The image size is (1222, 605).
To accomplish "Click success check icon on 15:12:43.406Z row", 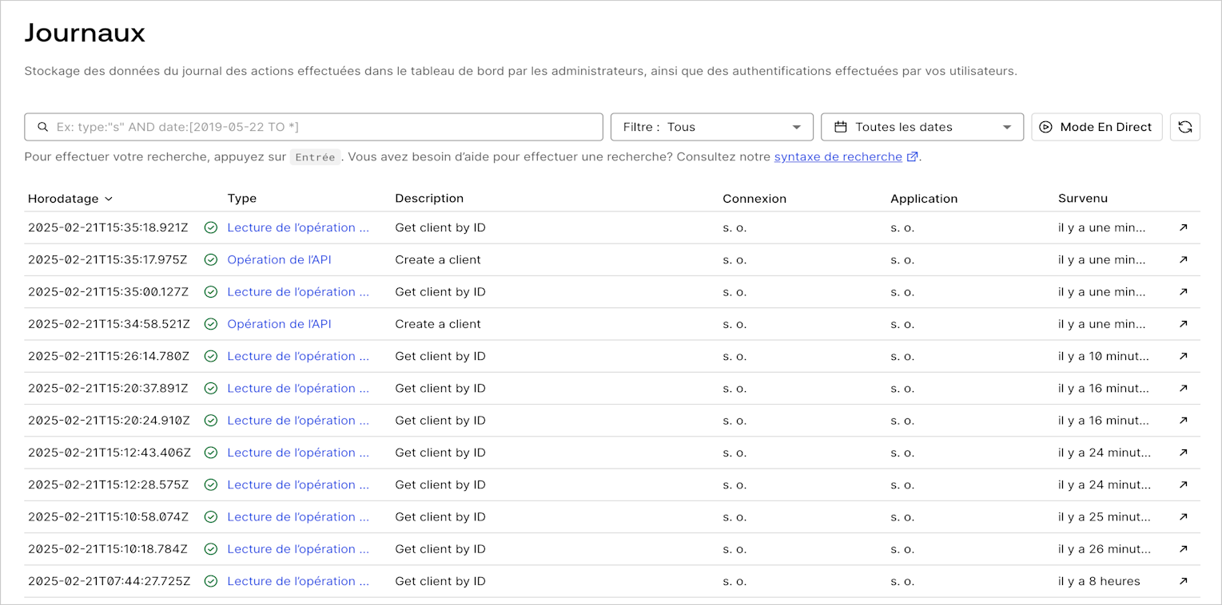I will pyautogui.click(x=211, y=453).
